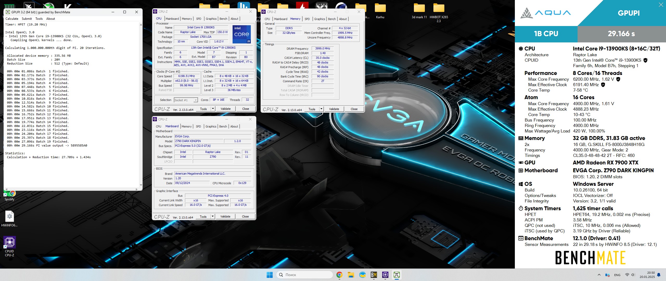Open Submit menu in GPUPI
Screen dimensions: 666x281
27,19
